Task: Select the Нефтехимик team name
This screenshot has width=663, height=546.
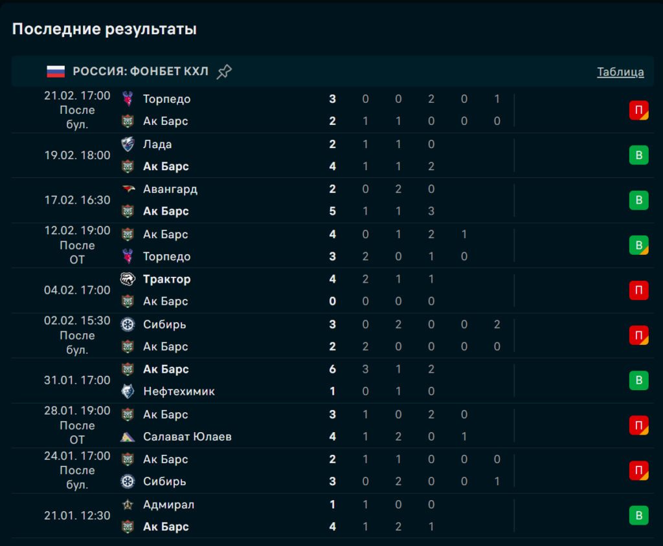Action: 179,391
